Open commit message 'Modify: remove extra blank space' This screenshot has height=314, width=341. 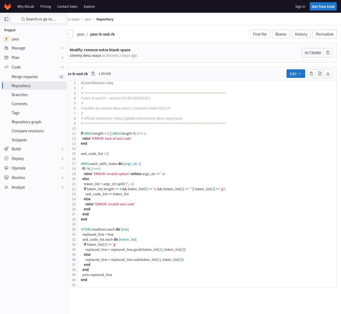100,50
